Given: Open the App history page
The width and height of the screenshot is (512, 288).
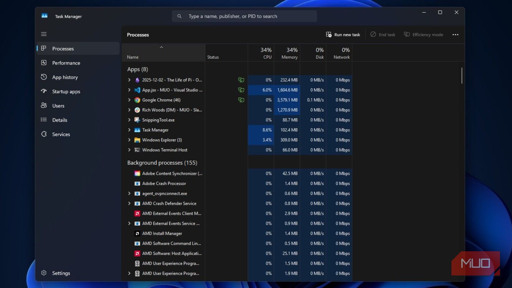Looking at the screenshot, I should click(78, 77).
